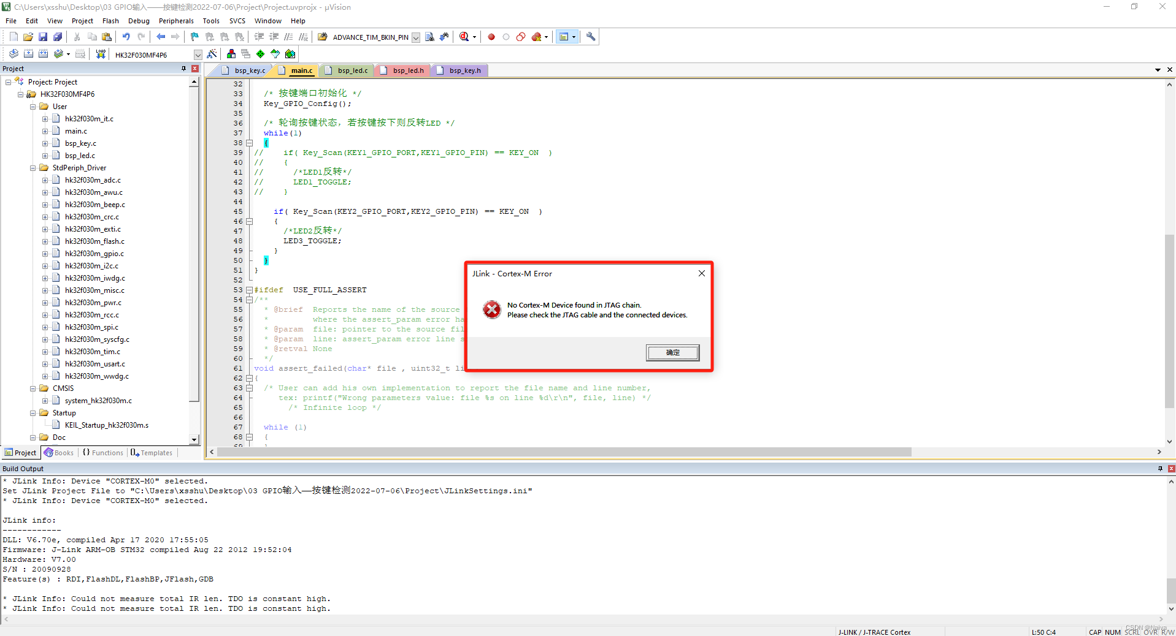
Task: Open the Options for Target wand icon
Action: pyautogui.click(x=211, y=53)
